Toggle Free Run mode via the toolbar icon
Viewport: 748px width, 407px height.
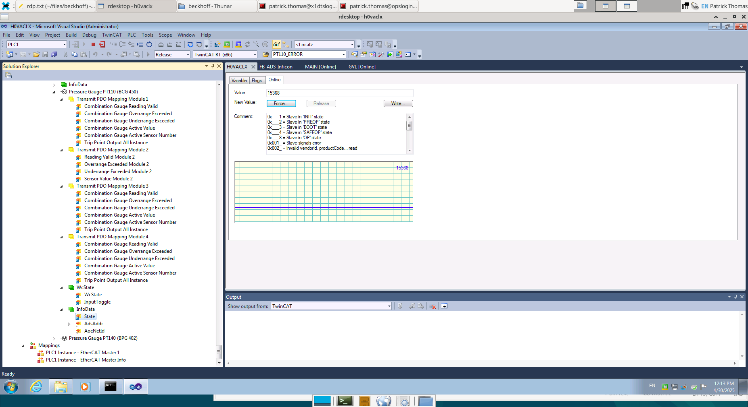pos(265,45)
